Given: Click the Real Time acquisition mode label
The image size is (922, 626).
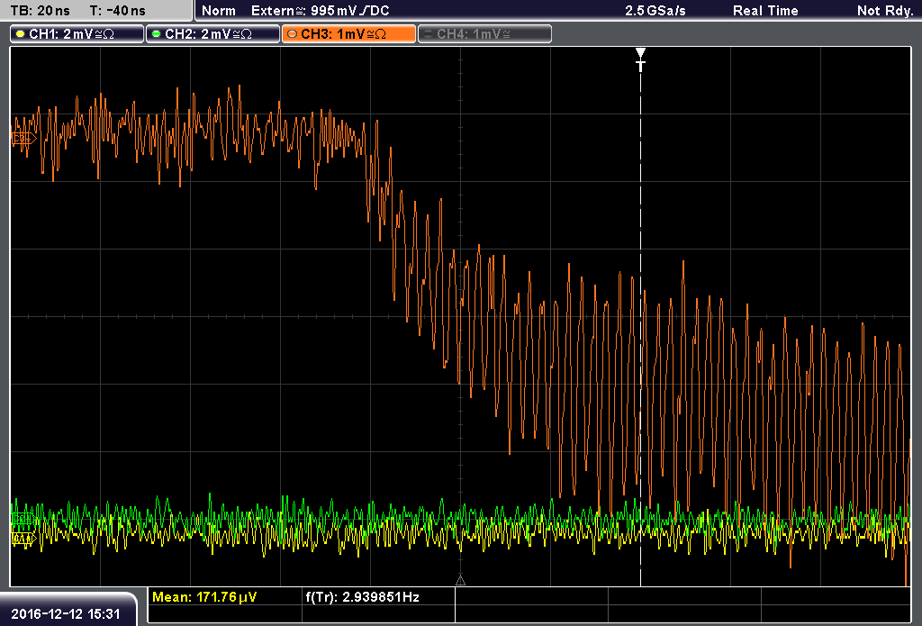Looking at the screenshot, I should (765, 11).
